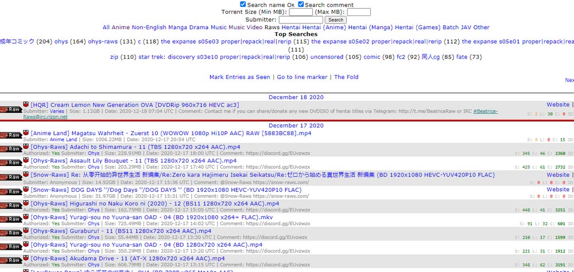Image resolution: width=574 pixels, height=272 pixels.
Task: Click The Fold link
Action: 346,77
